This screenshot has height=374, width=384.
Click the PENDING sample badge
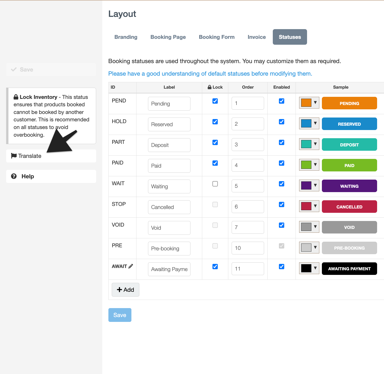(349, 103)
